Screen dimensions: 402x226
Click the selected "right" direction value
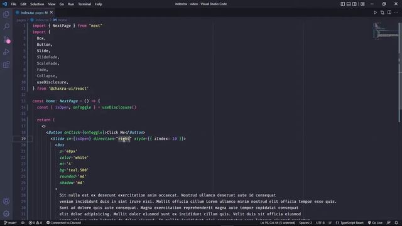124,139
